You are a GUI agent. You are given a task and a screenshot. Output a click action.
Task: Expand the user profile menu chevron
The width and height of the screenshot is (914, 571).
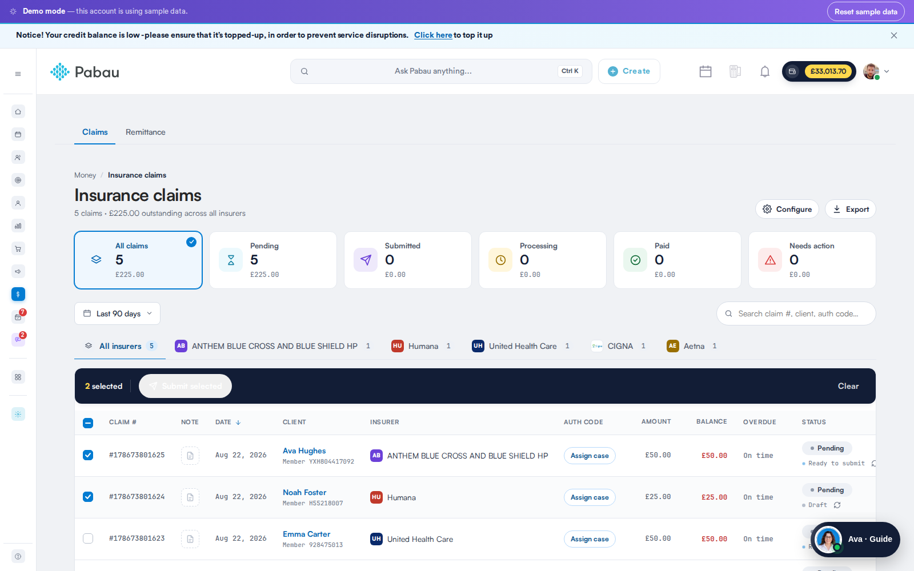coord(887,71)
